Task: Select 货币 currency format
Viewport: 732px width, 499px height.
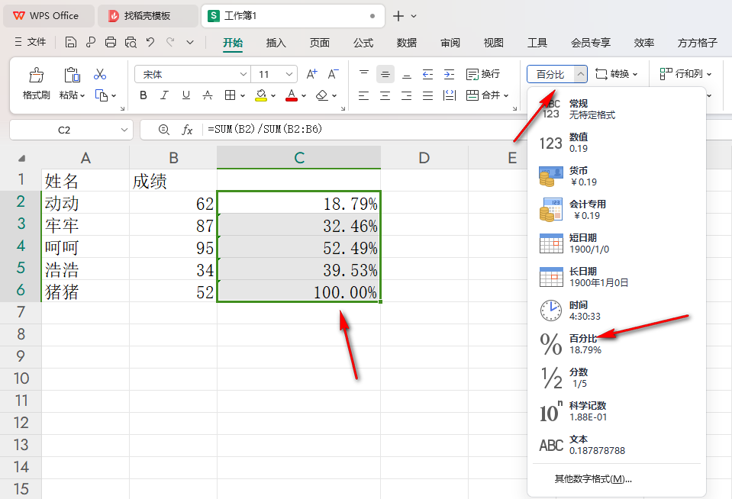Action: click(616, 176)
